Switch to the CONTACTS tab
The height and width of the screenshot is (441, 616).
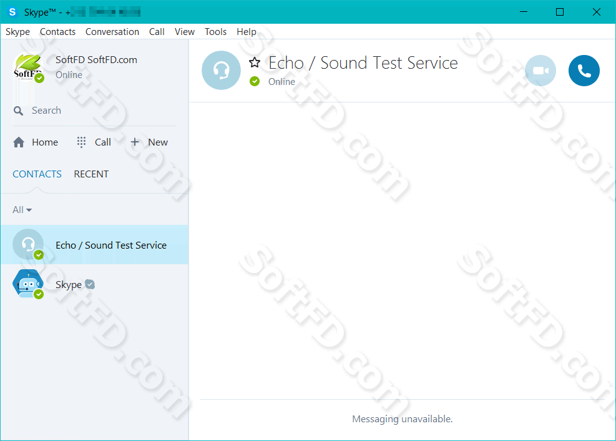(x=37, y=174)
